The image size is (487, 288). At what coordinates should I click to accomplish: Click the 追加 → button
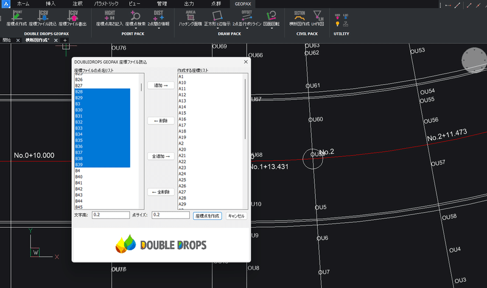pos(161,85)
